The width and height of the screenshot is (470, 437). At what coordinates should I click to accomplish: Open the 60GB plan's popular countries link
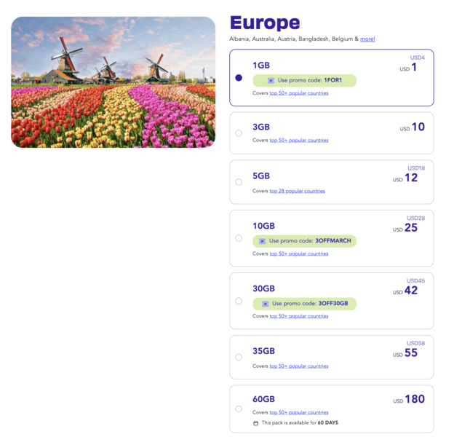point(298,412)
